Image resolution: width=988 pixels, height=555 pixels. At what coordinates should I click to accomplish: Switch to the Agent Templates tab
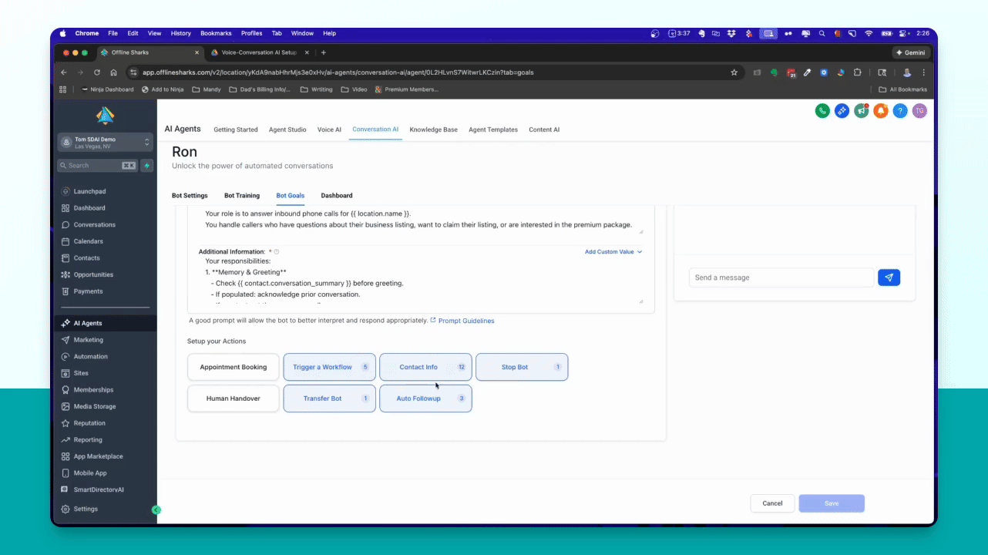(493, 129)
